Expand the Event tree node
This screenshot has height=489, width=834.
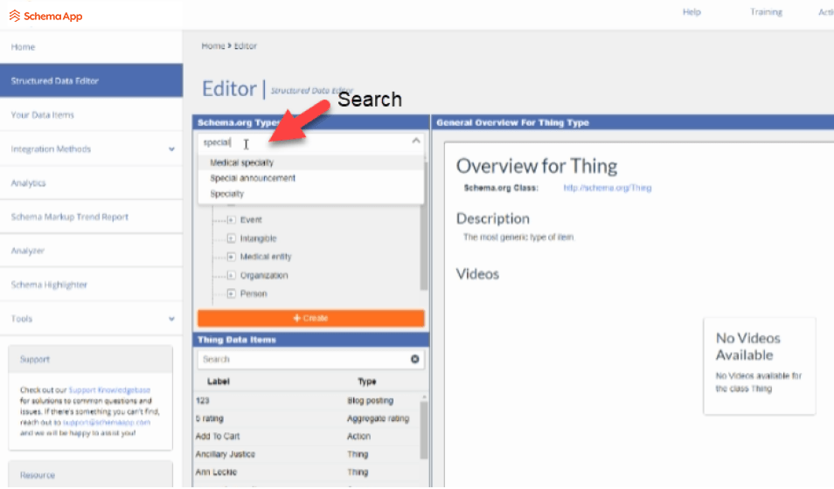pos(232,220)
